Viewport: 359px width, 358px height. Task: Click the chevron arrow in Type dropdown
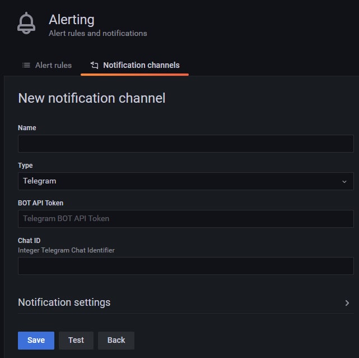[x=344, y=182]
